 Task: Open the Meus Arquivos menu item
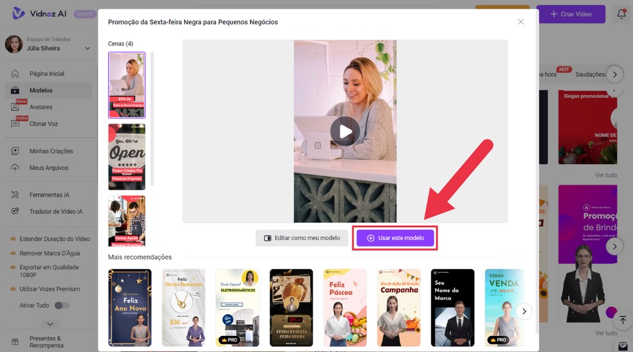[x=48, y=167]
